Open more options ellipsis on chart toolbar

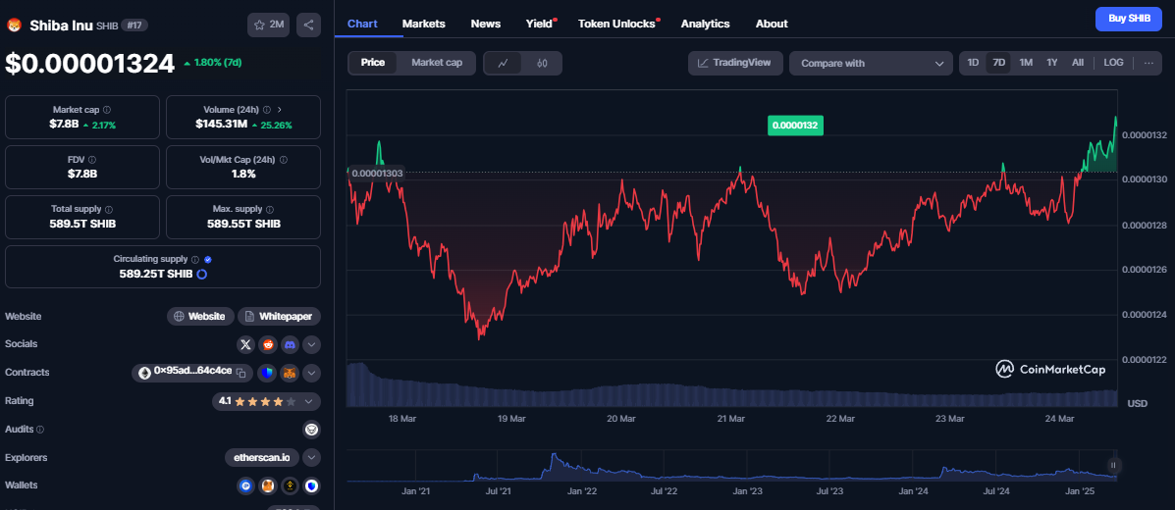click(x=1148, y=63)
